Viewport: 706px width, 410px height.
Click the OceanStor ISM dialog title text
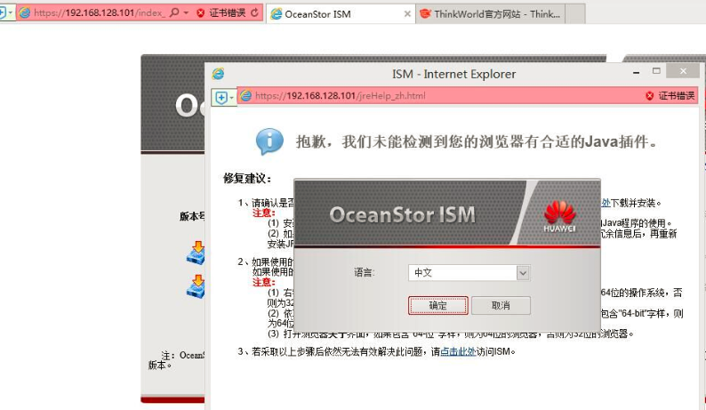(402, 215)
